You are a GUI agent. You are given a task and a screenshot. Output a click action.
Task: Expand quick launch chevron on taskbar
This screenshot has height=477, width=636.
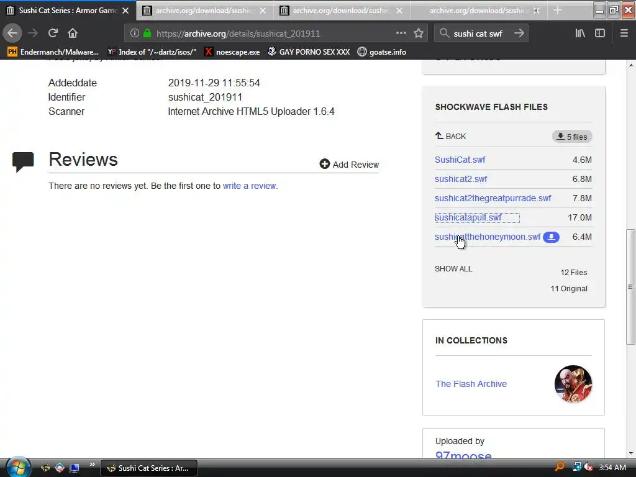tap(92, 465)
